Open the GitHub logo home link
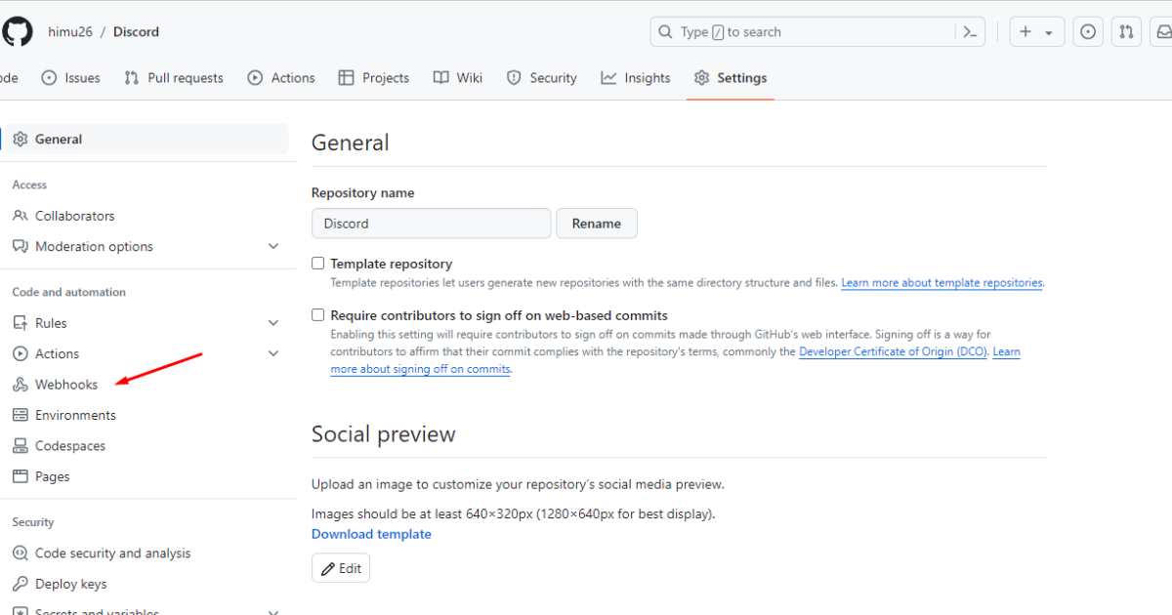1172x615 pixels. tap(16, 31)
